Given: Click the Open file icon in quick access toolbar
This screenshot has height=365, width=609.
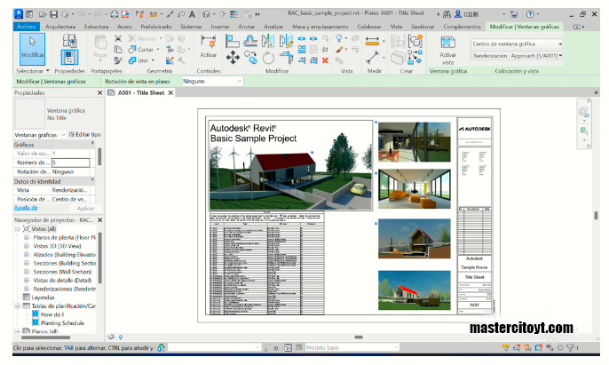Looking at the screenshot, I should click(x=43, y=14).
